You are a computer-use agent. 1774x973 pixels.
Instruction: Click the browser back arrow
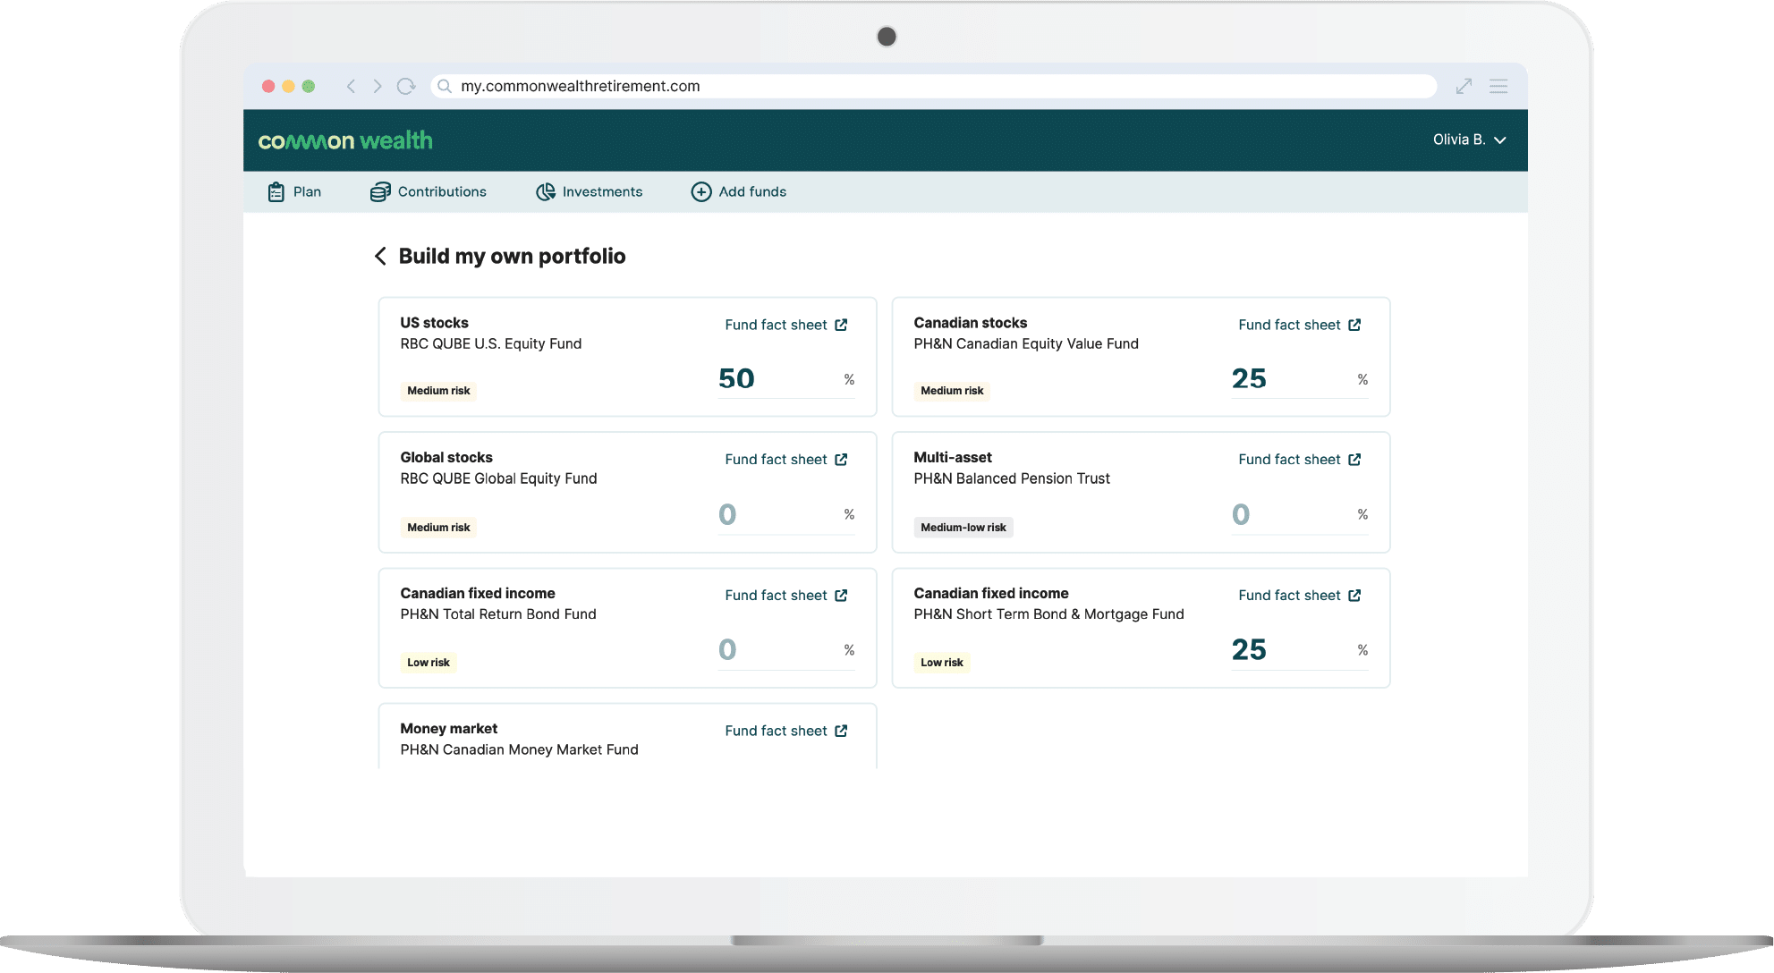(x=351, y=86)
